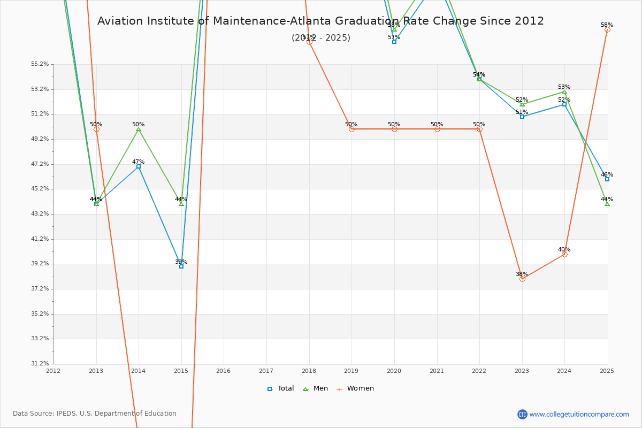Select the Women 50% marker at 2020

click(x=394, y=129)
